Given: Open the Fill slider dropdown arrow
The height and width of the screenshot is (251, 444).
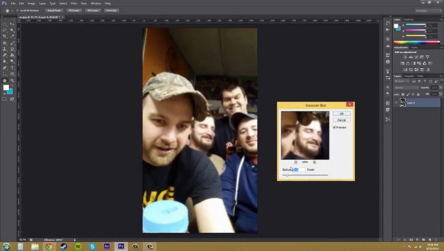Looking at the screenshot, I should pyautogui.click(x=441, y=94).
